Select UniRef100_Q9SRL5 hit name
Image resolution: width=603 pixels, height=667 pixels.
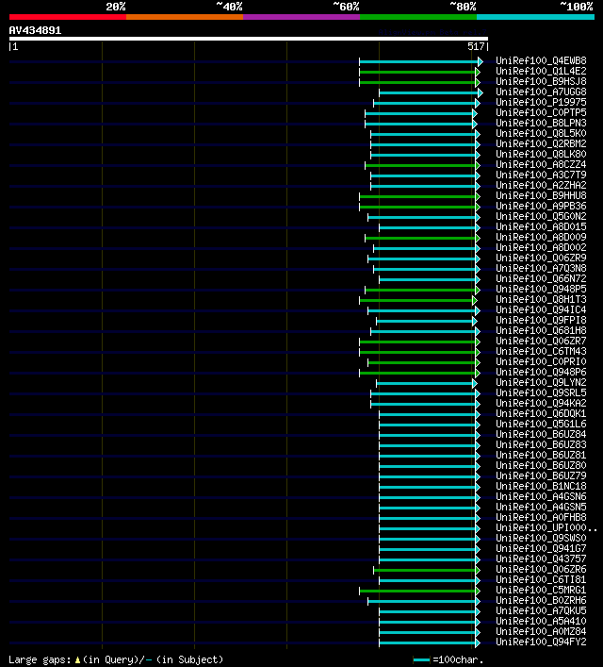(541, 392)
